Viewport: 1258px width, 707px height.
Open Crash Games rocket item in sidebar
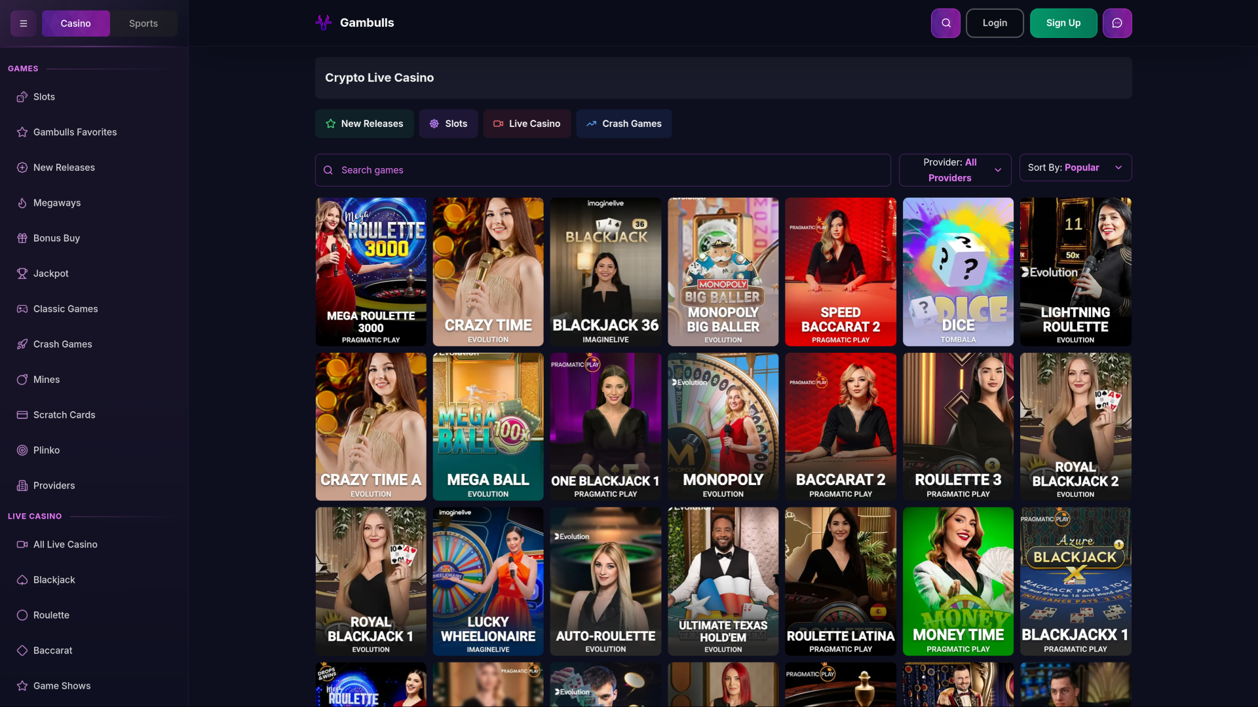(x=62, y=344)
